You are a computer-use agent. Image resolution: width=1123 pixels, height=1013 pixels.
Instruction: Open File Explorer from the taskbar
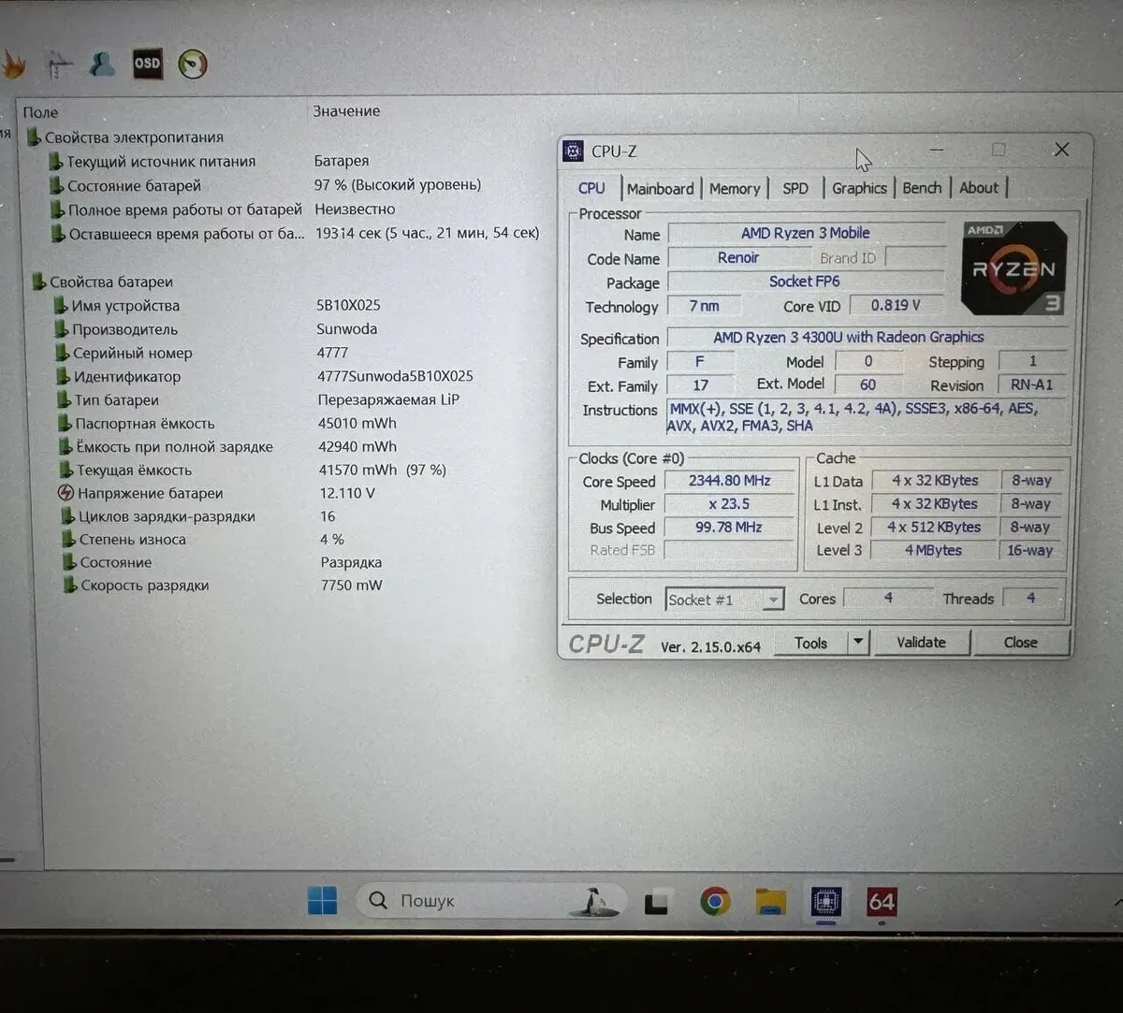(770, 902)
